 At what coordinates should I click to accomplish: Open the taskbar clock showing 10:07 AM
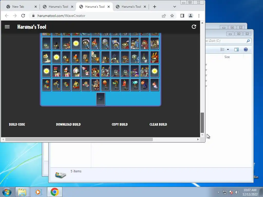(x=250, y=192)
